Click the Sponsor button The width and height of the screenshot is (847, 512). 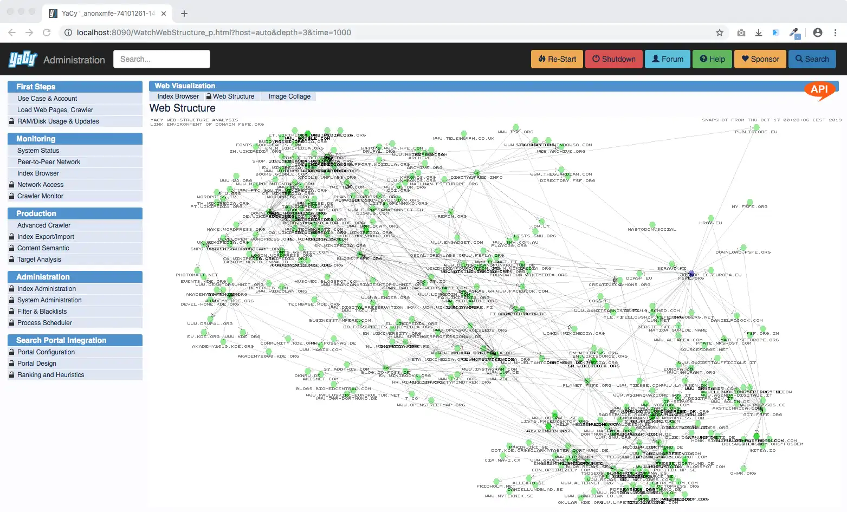pos(760,59)
